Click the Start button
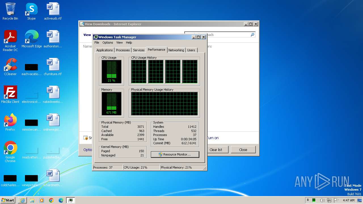Image resolution: width=363 pixels, height=204 pixels. (x=8, y=200)
